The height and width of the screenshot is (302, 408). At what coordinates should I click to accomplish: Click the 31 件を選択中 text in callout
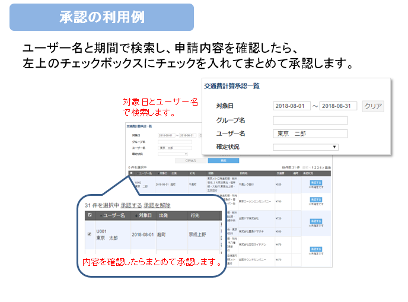(102, 205)
